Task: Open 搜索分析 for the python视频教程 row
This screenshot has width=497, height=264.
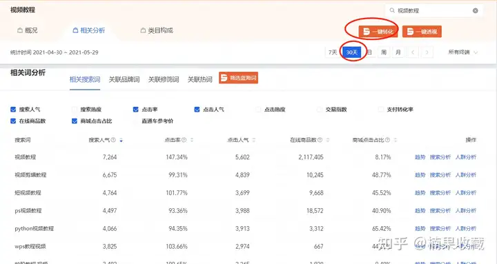Action: click(440, 229)
